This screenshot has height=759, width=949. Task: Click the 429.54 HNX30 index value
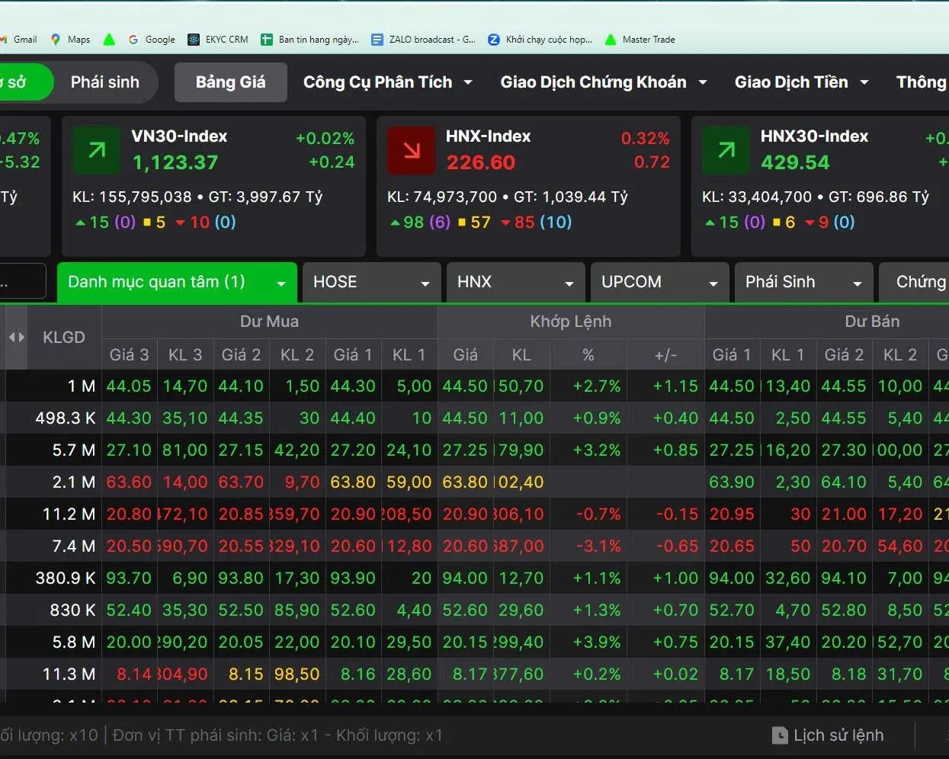(x=795, y=163)
